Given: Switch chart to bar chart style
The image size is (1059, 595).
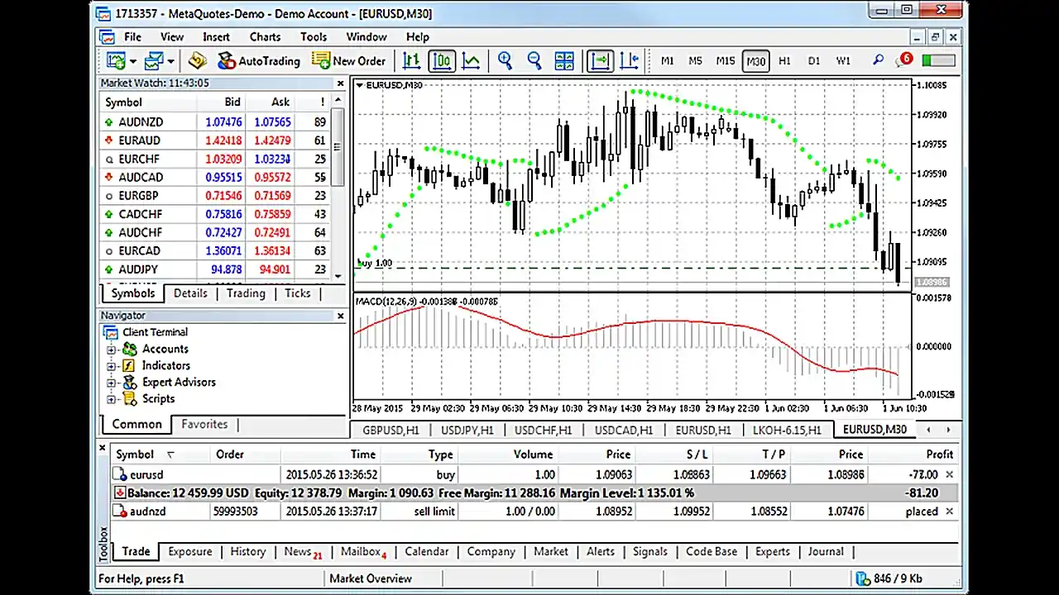Looking at the screenshot, I should [411, 60].
